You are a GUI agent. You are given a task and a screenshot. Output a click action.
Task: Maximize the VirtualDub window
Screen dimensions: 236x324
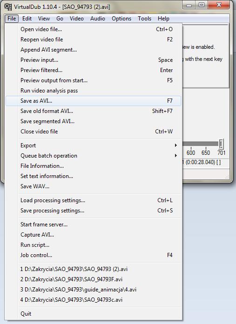pos(202,5)
